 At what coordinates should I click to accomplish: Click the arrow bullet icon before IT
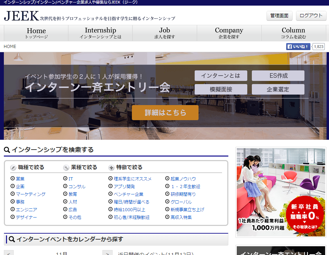(x=65, y=179)
